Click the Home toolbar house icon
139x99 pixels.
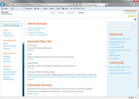click(2, 9)
